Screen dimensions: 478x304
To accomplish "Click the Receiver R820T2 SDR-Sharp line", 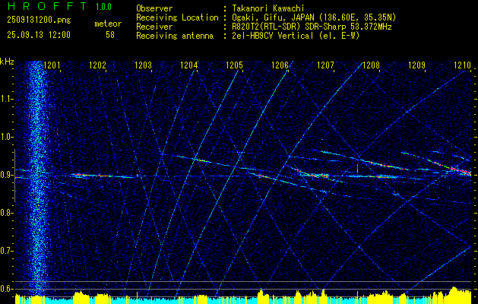I will [312, 27].
